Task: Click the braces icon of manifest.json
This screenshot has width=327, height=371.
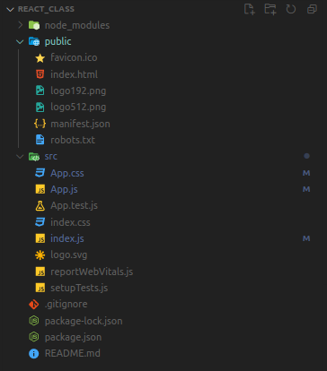Action: point(40,124)
